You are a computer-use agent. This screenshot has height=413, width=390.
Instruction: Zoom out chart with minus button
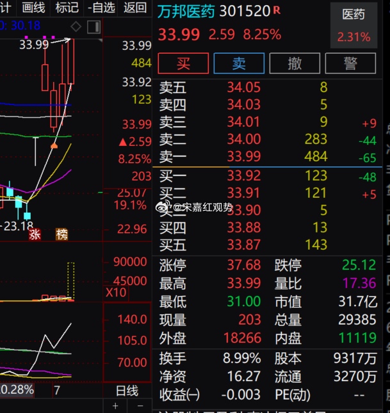140,406
